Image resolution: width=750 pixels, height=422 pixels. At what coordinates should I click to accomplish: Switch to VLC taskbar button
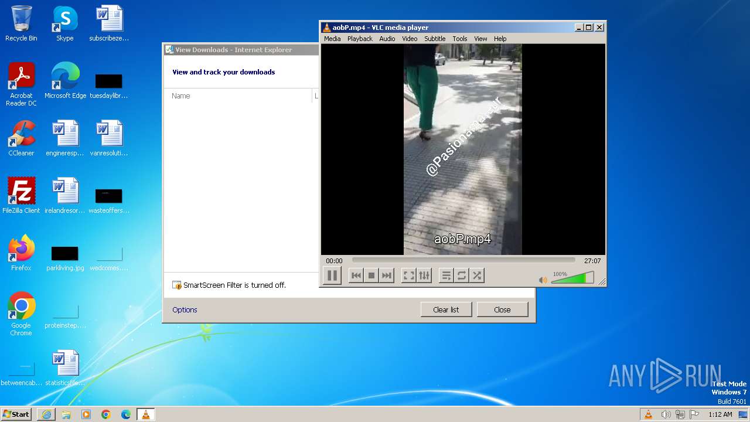(145, 414)
